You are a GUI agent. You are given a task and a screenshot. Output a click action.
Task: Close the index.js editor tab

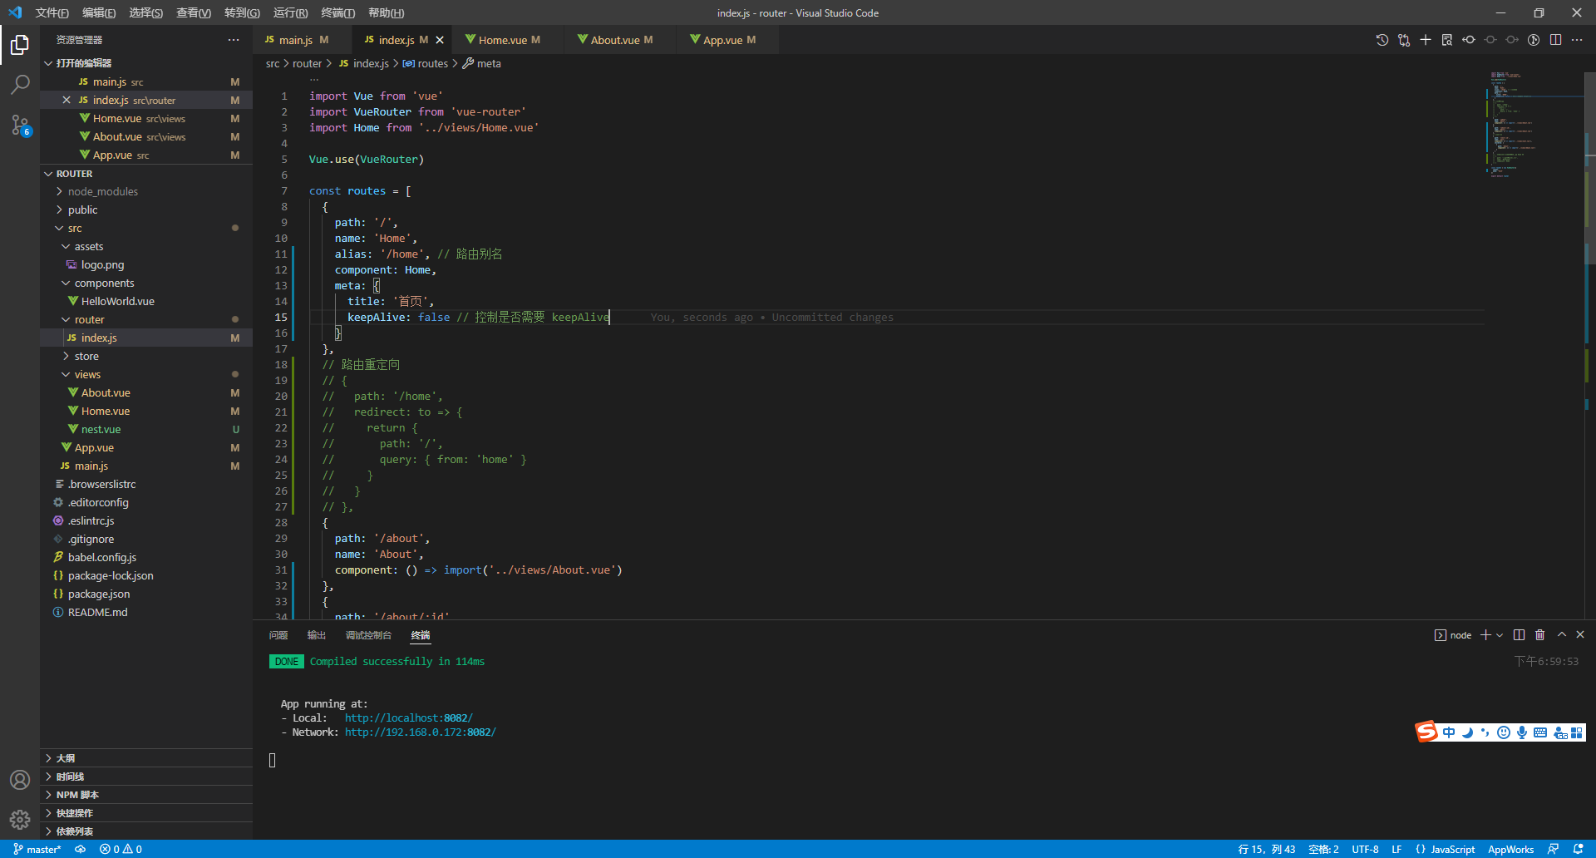[x=440, y=40]
